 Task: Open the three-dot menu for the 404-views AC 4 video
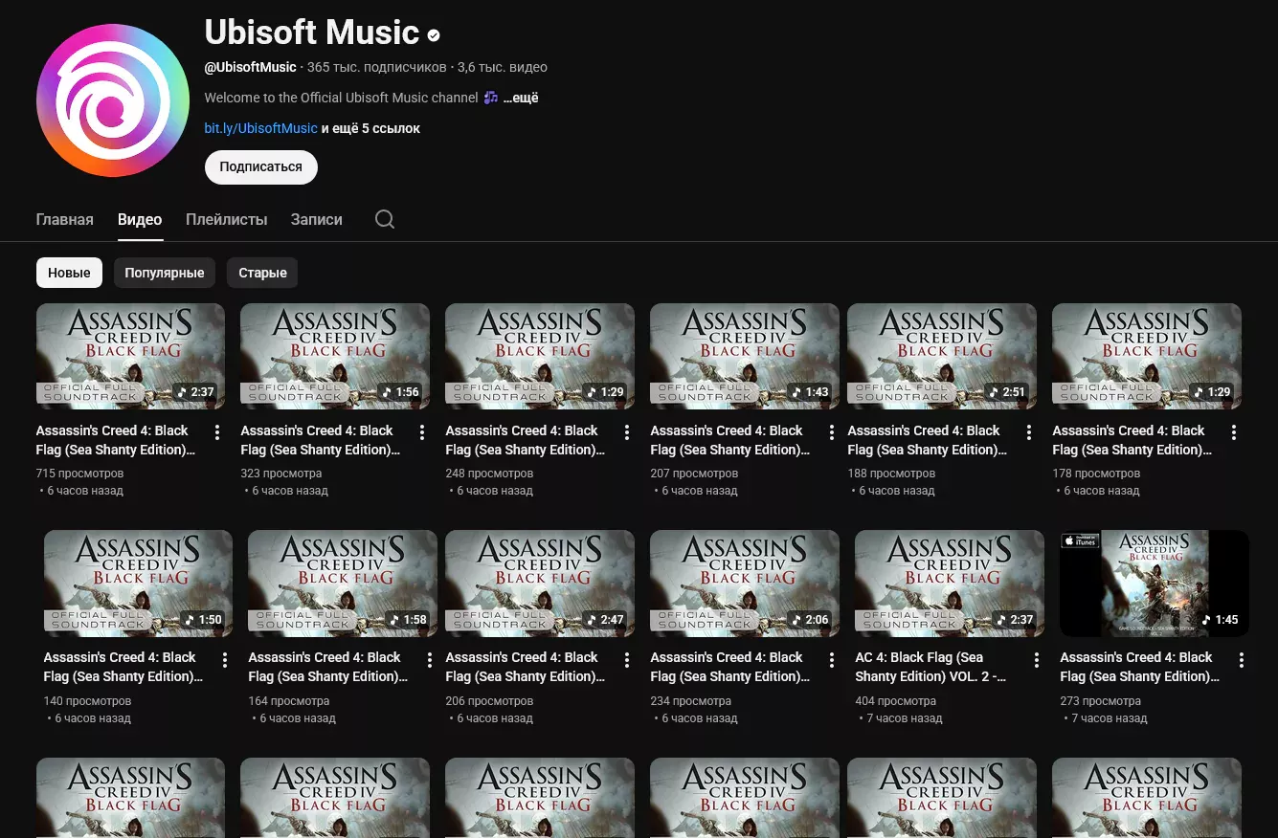point(1037,660)
